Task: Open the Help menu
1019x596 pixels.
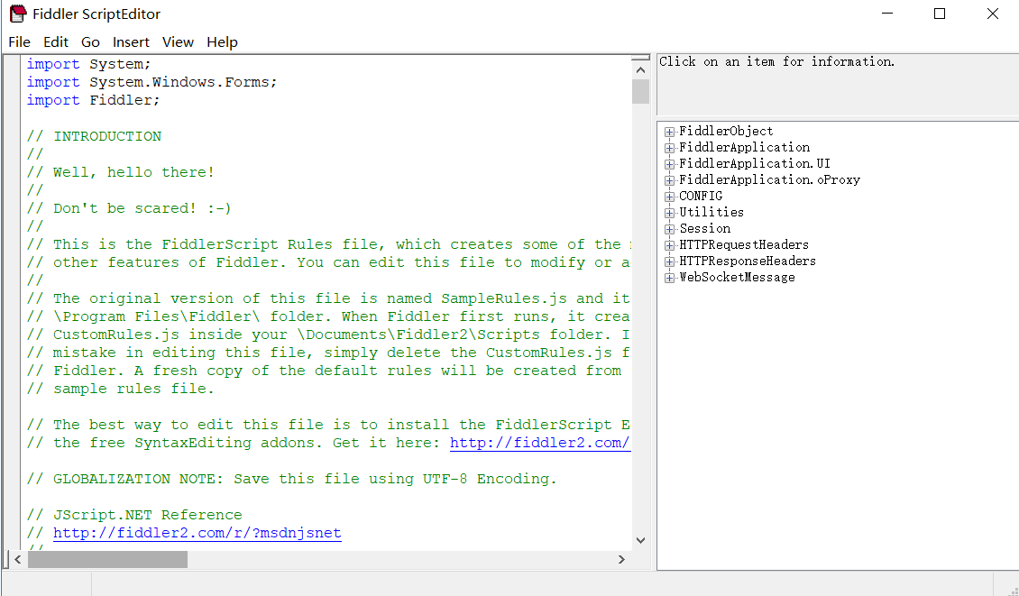Action: (221, 41)
